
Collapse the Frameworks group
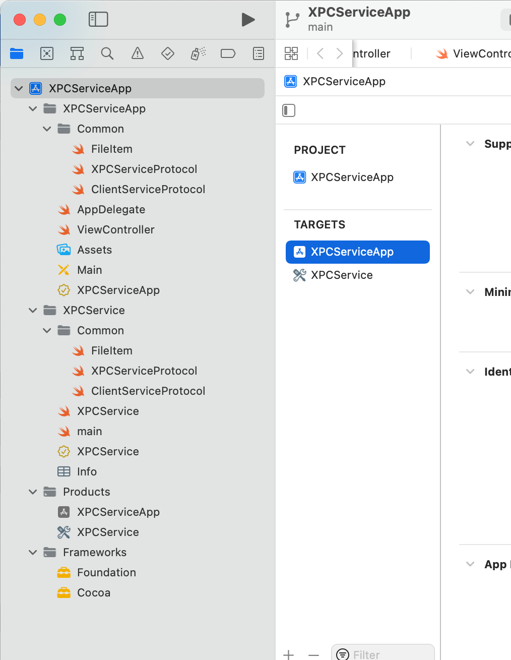tap(33, 552)
